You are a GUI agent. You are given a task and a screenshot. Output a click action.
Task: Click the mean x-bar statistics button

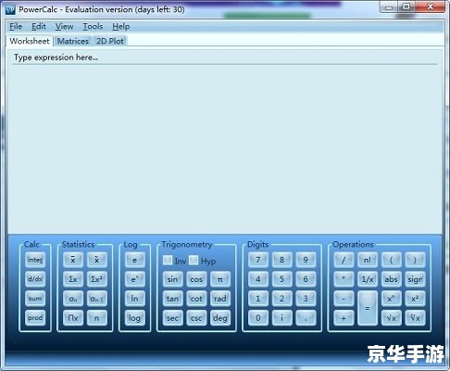click(x=73, y=260)
